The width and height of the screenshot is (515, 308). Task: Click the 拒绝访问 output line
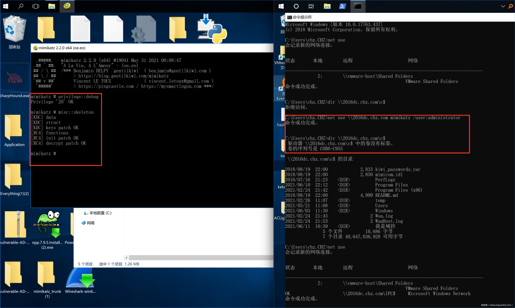296,107
